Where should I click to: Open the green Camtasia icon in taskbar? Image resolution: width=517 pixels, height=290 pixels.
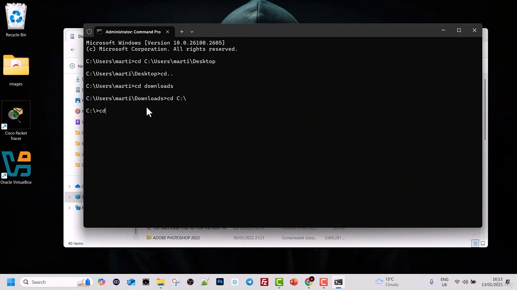[279, 282]
